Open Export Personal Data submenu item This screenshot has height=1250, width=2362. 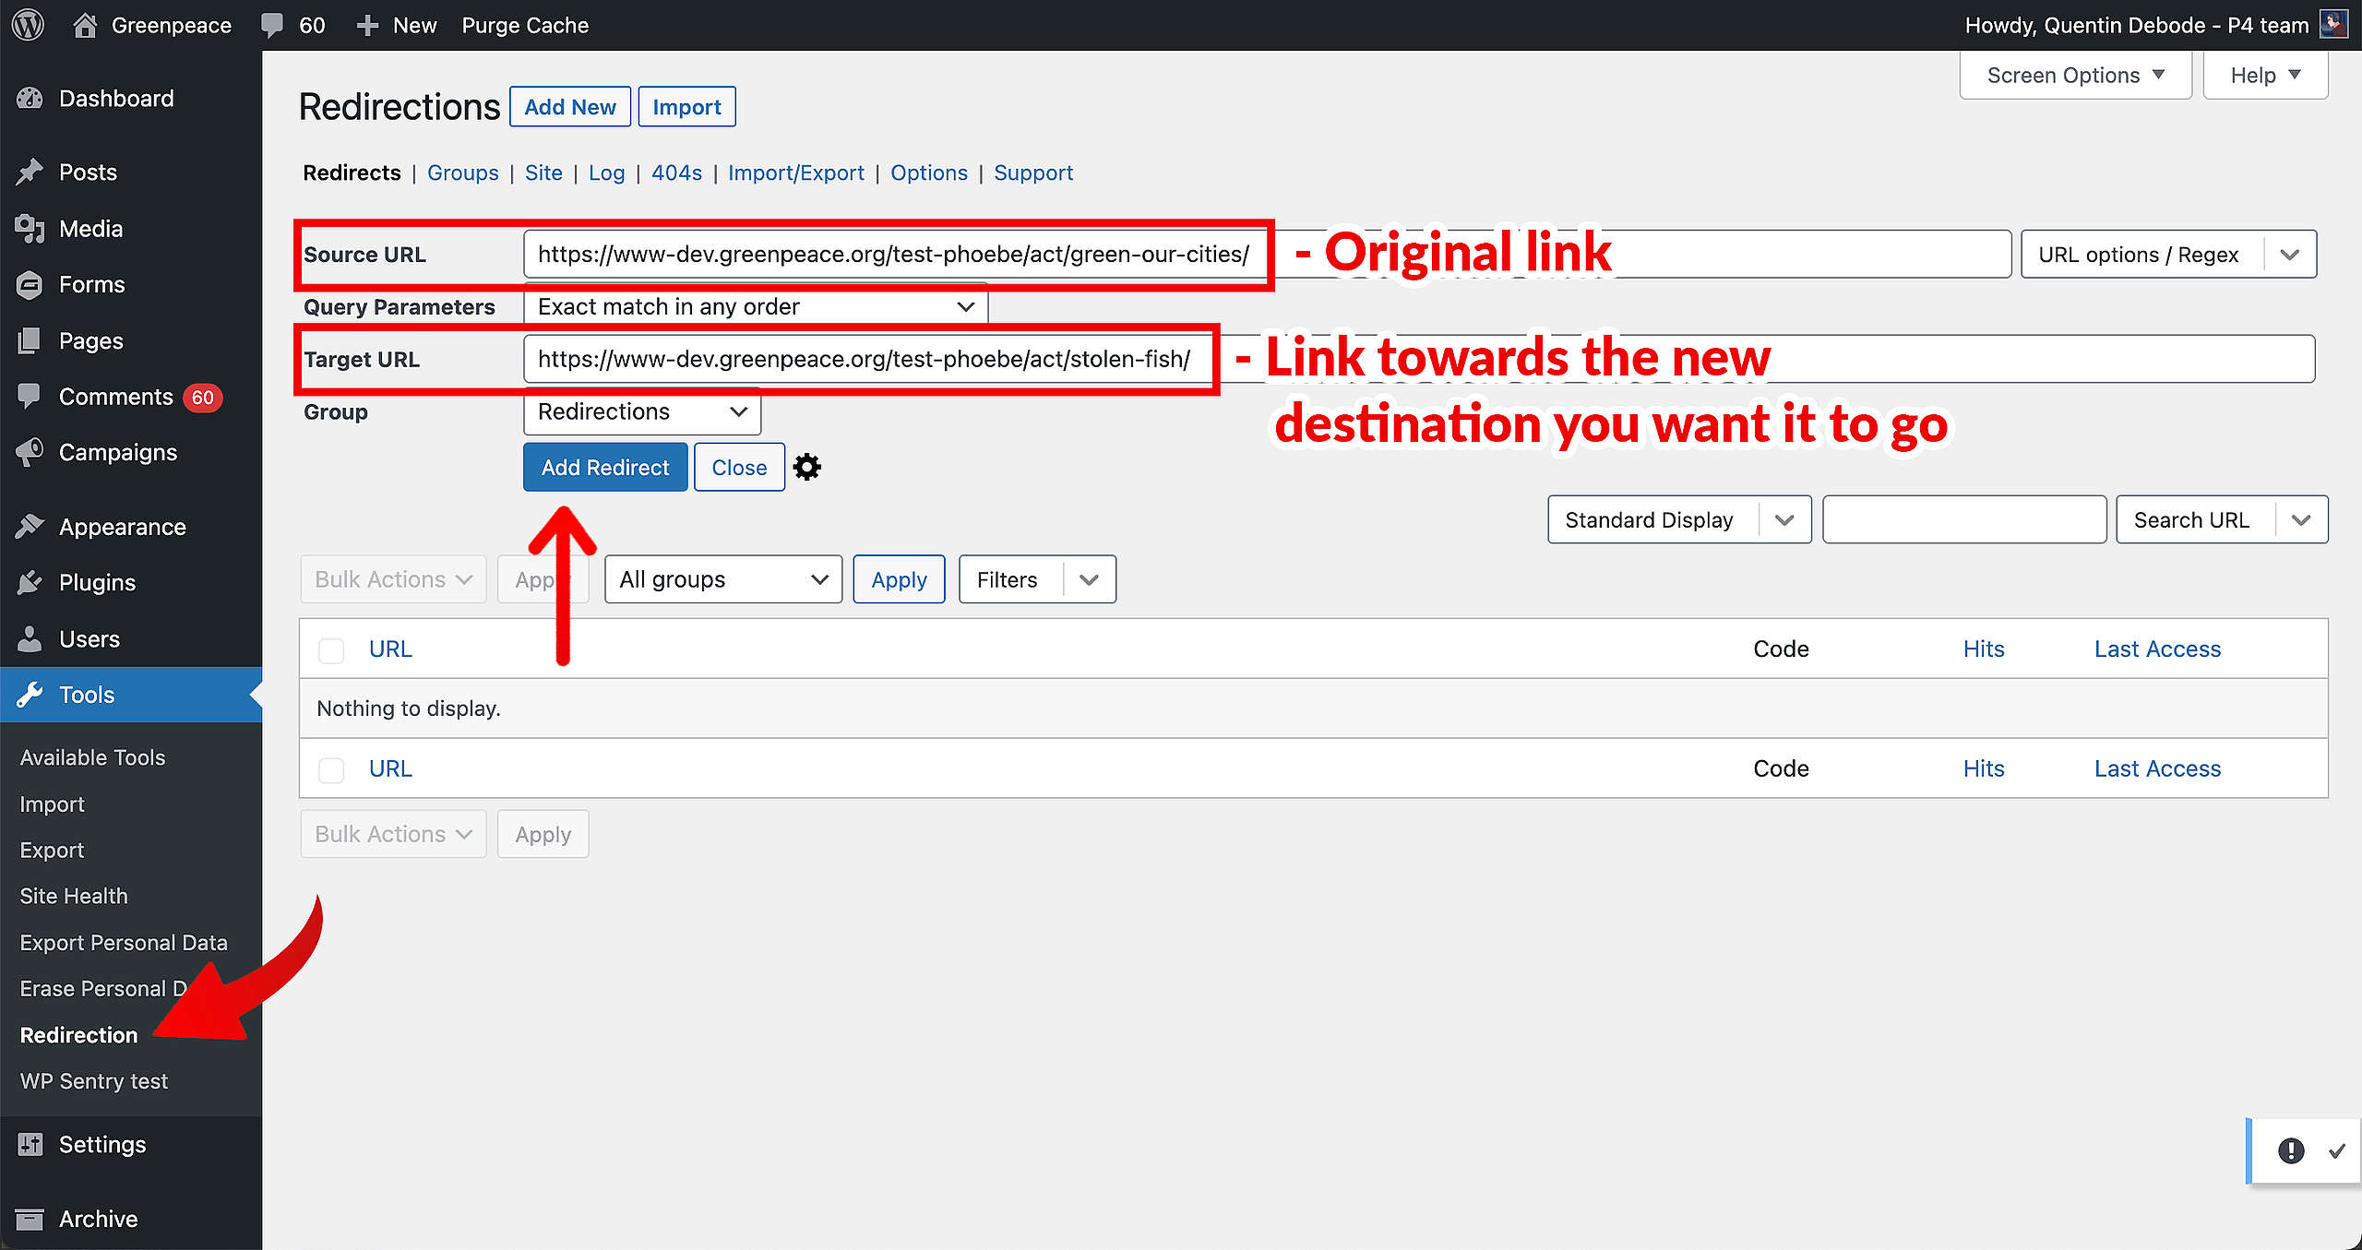(x=124, y=943)
